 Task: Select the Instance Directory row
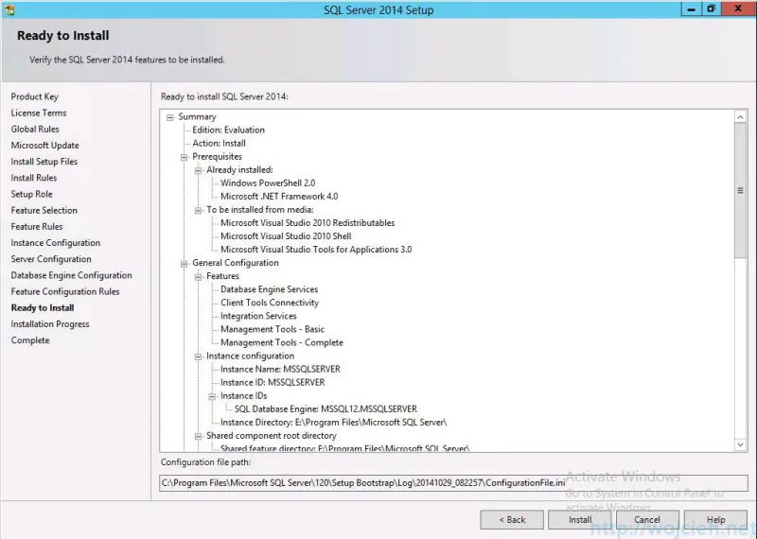coord(334,423)
